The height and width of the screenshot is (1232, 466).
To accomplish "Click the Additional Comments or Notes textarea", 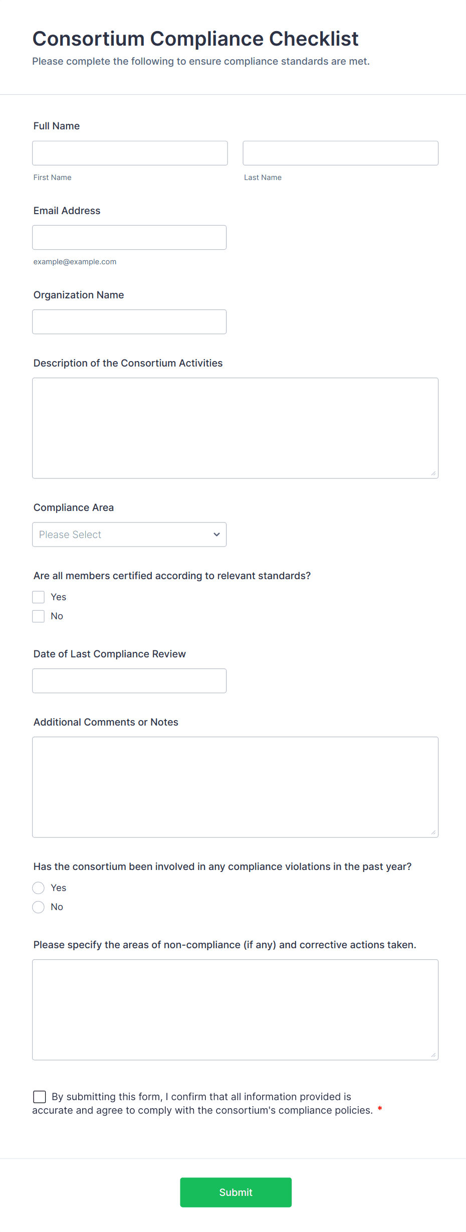I will [235, 787].
